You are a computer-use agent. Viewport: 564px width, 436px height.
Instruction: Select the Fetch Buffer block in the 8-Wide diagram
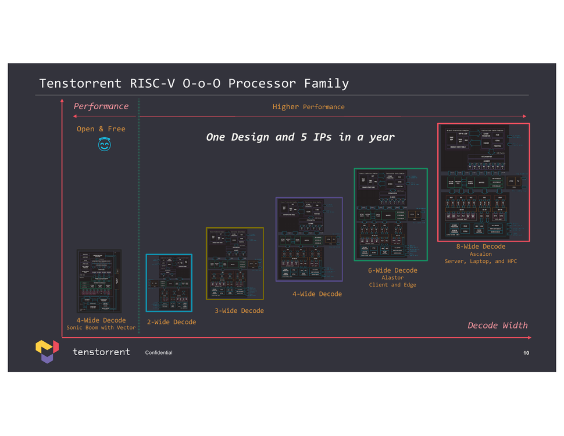coord(486,157)
